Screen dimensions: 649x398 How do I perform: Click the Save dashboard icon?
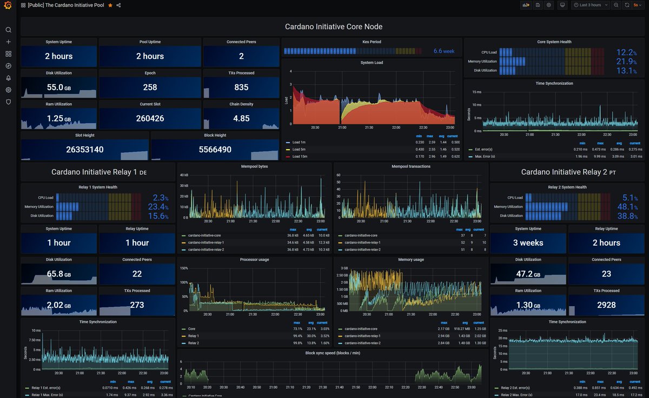pyautogui.click(x=538, y=5)
